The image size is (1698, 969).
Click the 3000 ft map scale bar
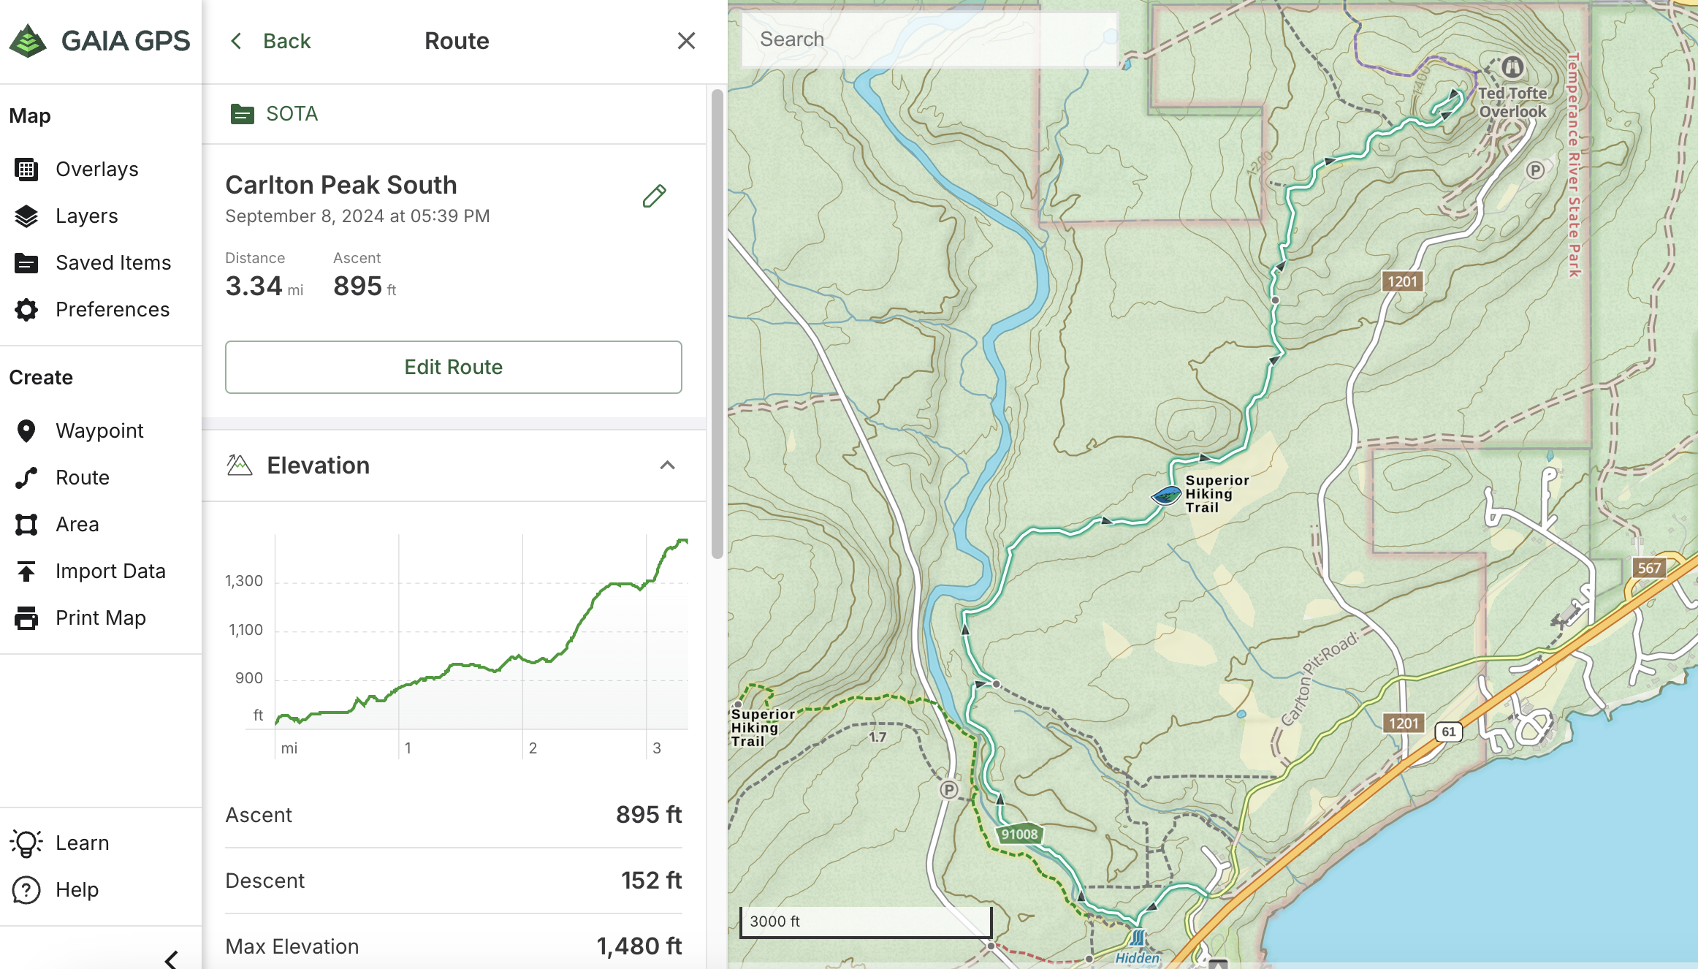(x=866, y=921)
